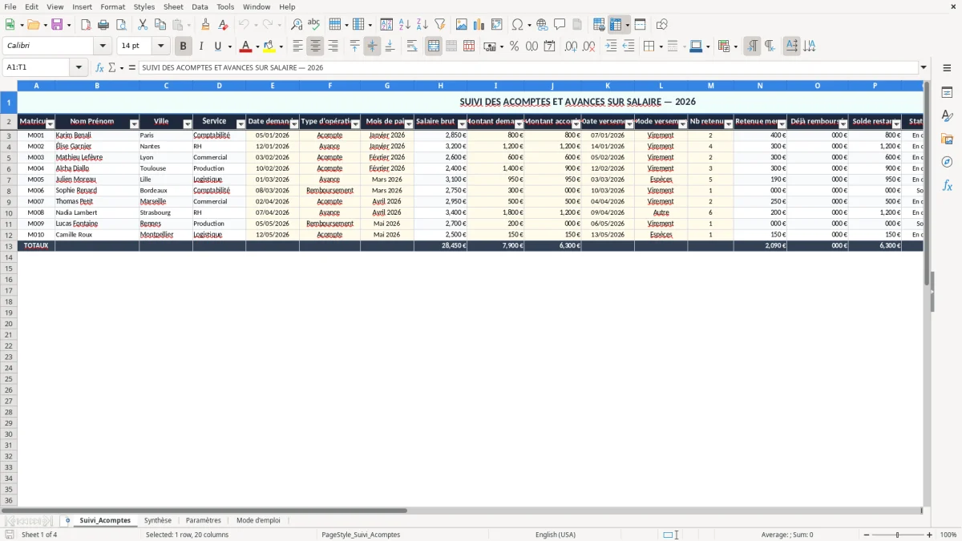This screenshot has width=962, height=541.
Task: Align cell content to the right
Action: [x=333, y=46]
